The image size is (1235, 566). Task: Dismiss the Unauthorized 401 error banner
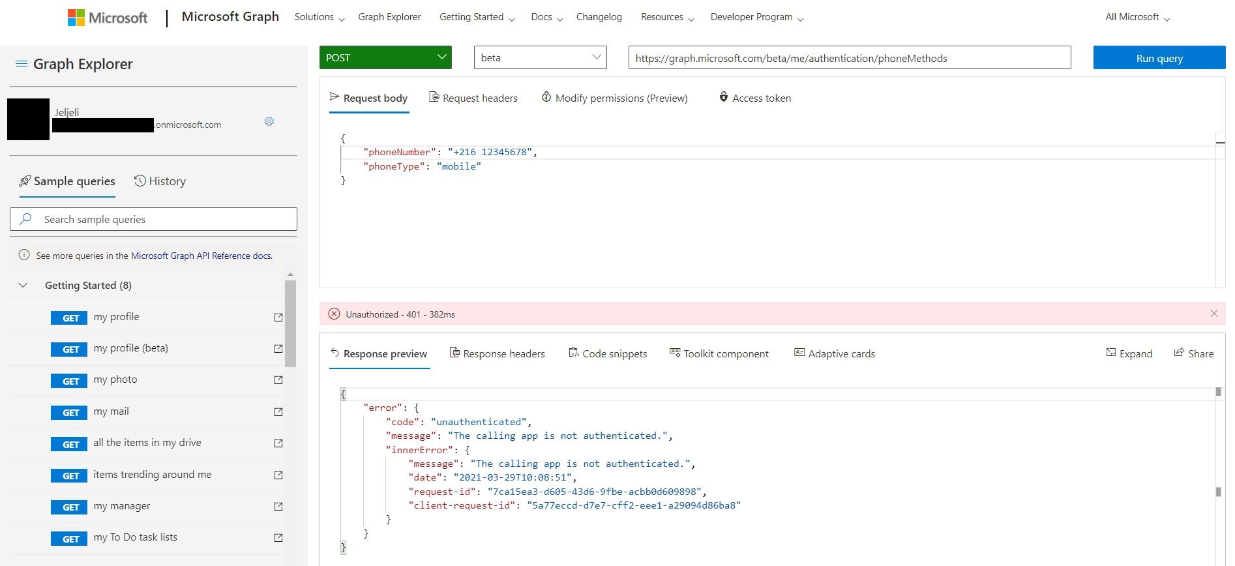pos(1214,314)
